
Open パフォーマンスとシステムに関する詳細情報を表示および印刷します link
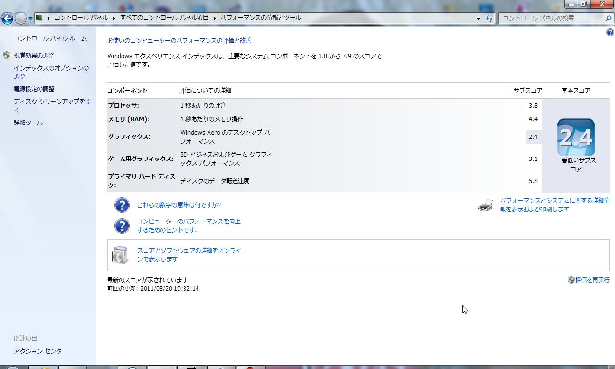pos(554,205)
